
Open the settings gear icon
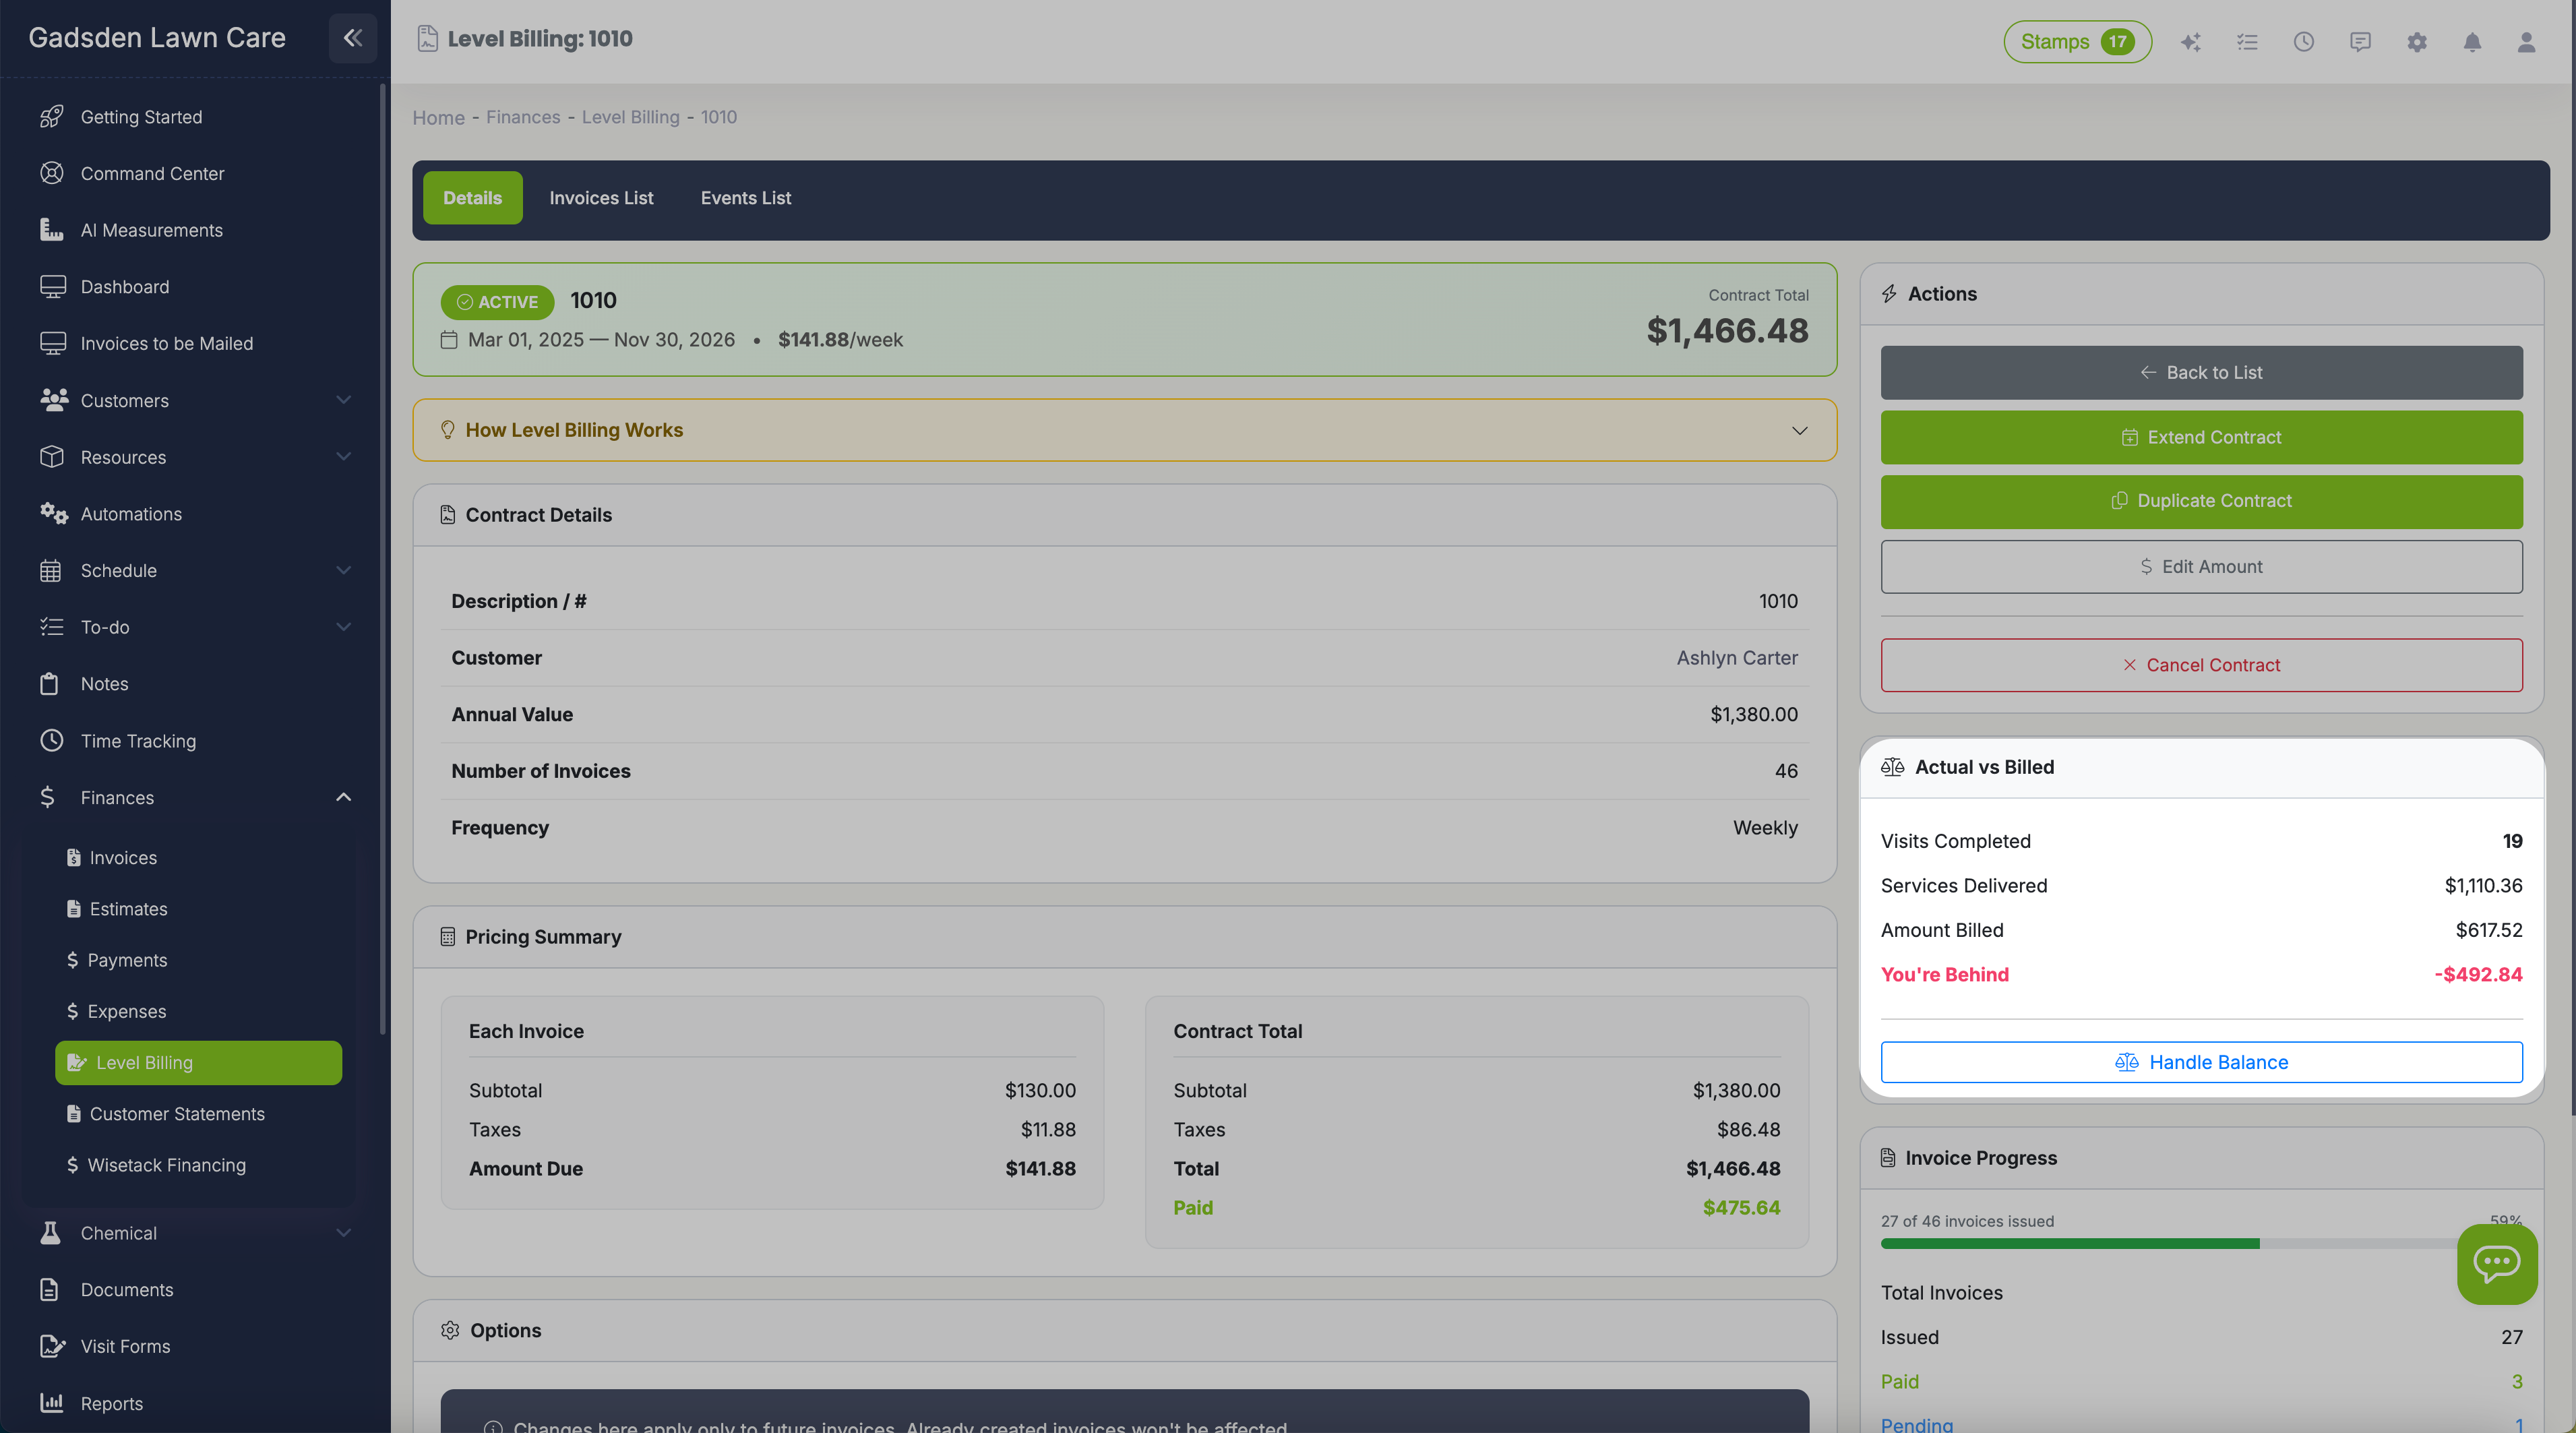pyautogui.click(x=2417, y=42)
